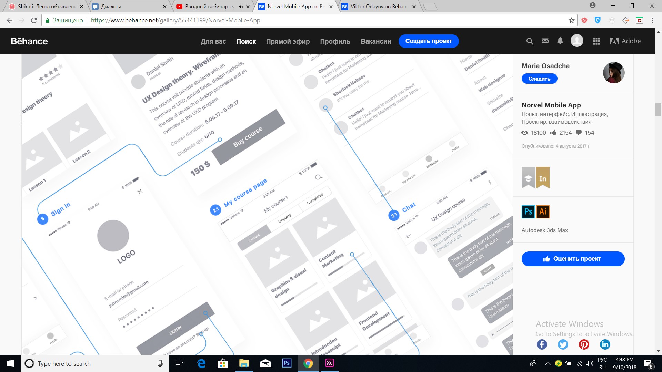Screen dimensions: 662x372
Task: Open the Adobe apps grid icon
Action: (596, 41)
